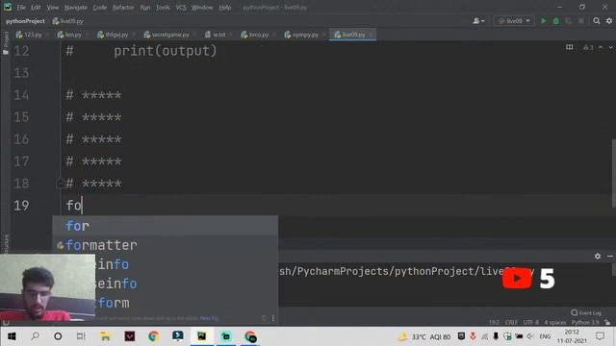616x346 pixels.
Task: Open Windows search from taskbar
Action: [x=35, y=336]
